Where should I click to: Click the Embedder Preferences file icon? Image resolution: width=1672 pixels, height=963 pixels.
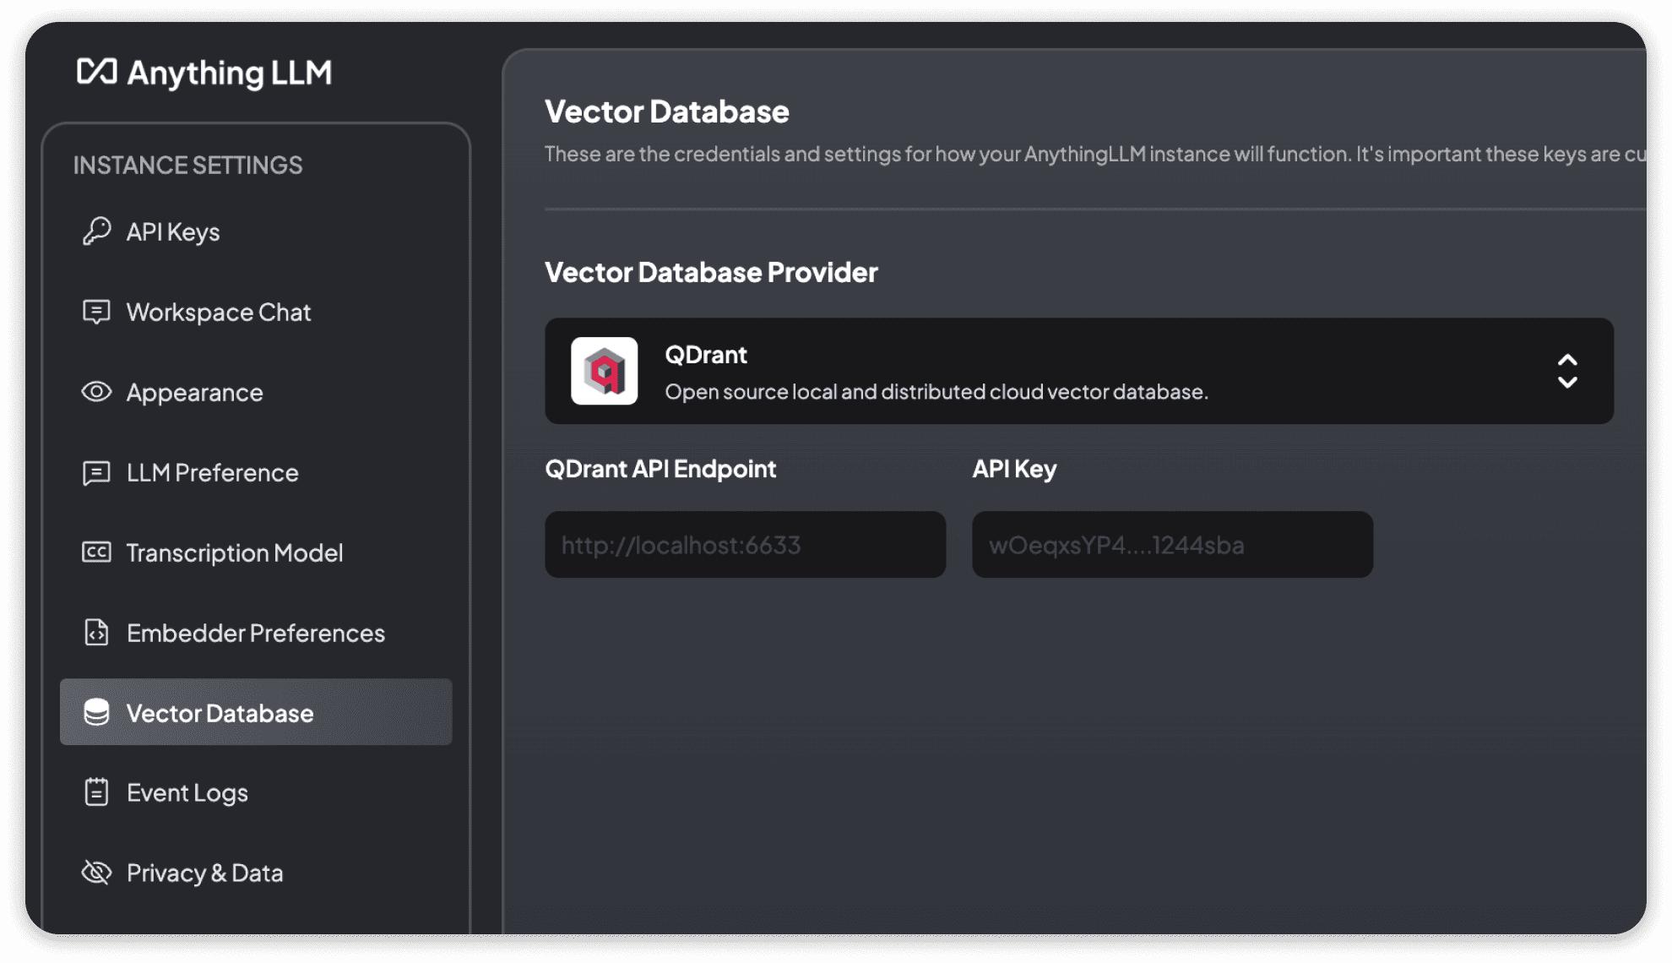coord(96,633)
